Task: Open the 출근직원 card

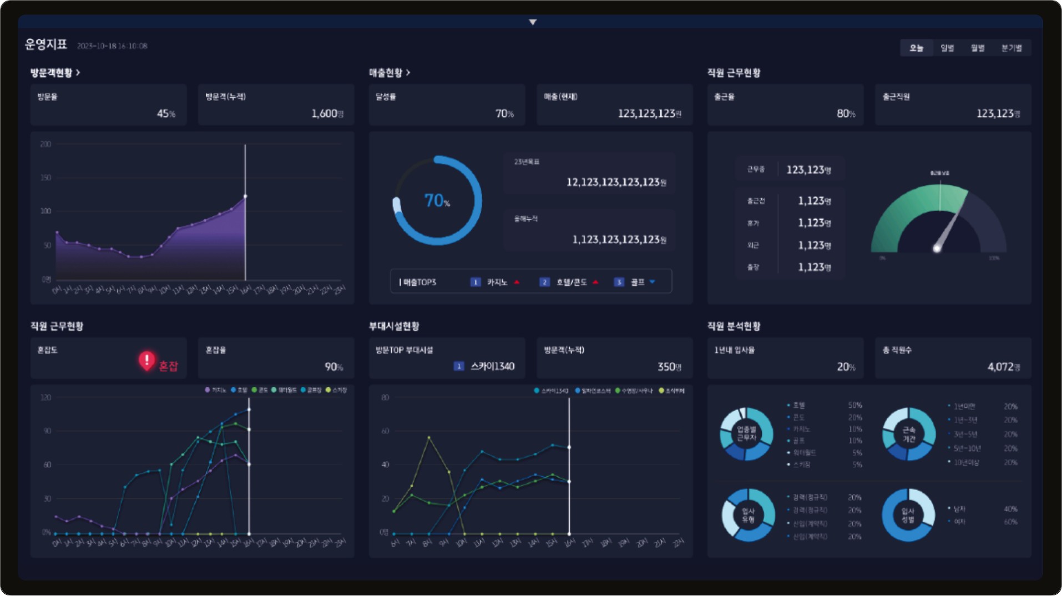Action: (953, 105)
